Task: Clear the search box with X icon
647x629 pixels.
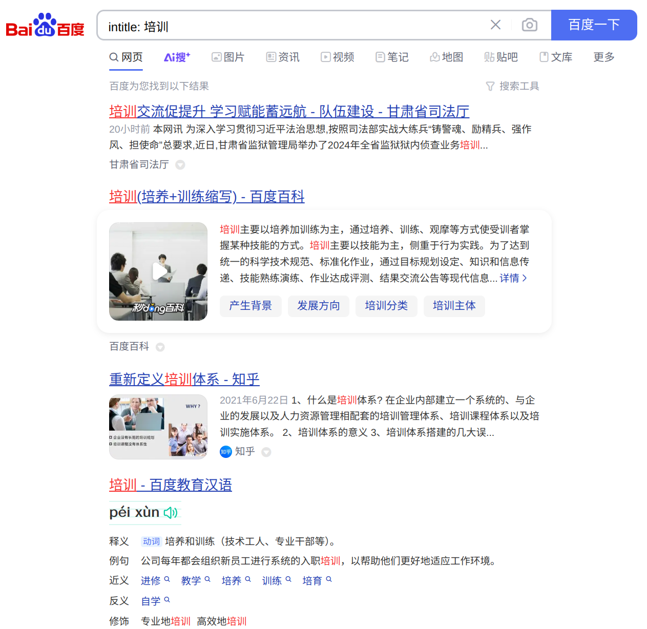Action: pyautogui.click(x=495, y=25)
